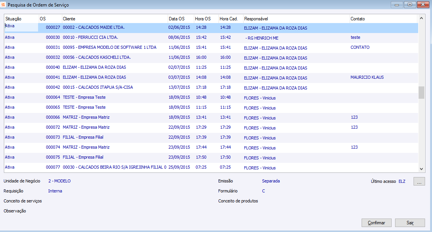This screenshot has width=432, height=232.
Task: Click date 02/06/2015 cell
Action: 179,28
